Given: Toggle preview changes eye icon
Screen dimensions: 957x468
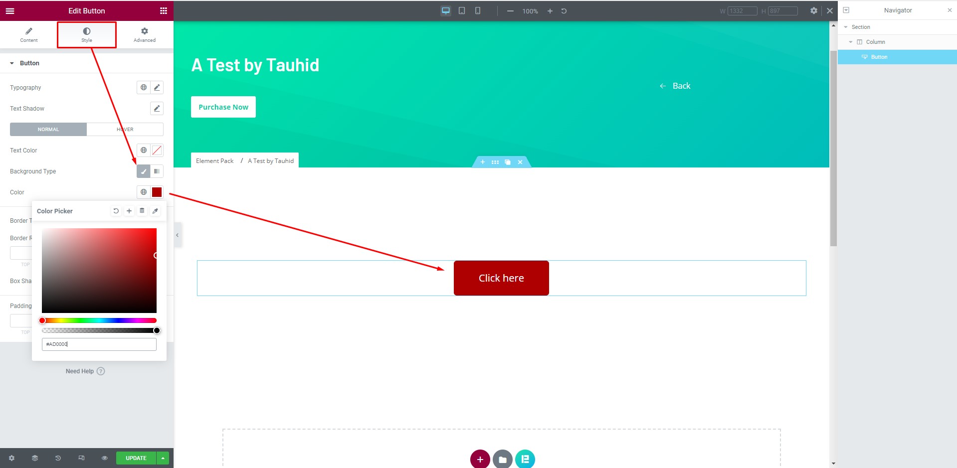Looking at the screenshot, I should click(x=105, y=458).
